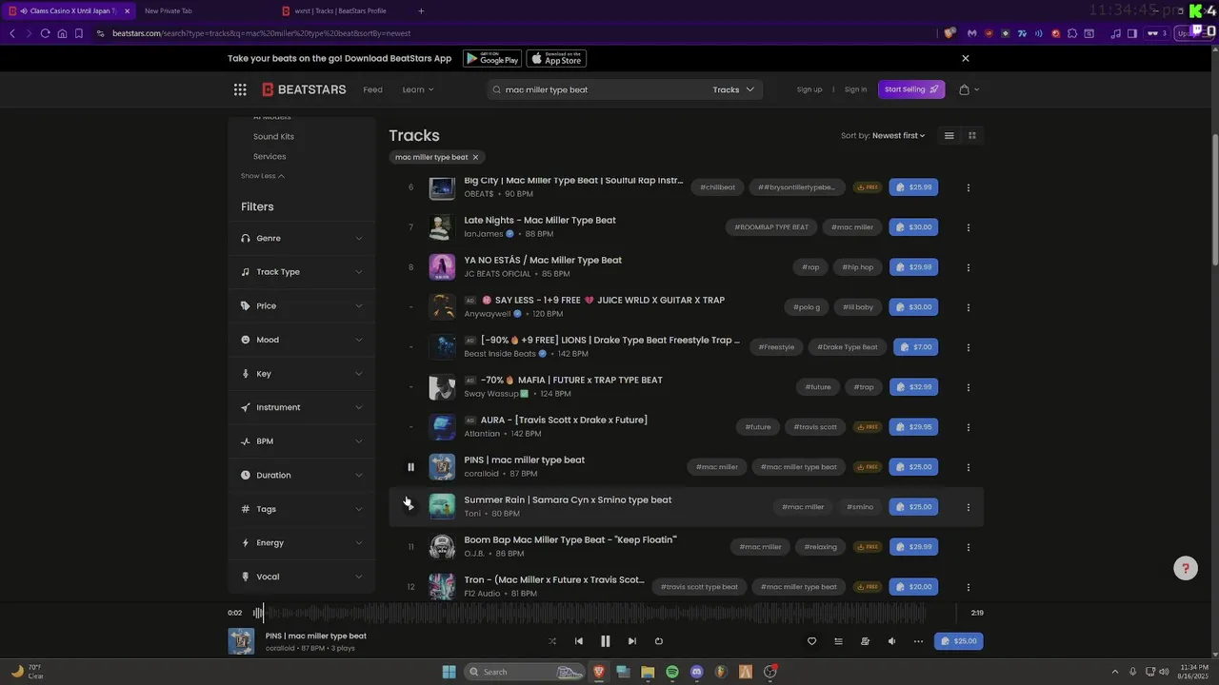Select Sound Kits category
1219x685 pixels.
pos(273,137)
